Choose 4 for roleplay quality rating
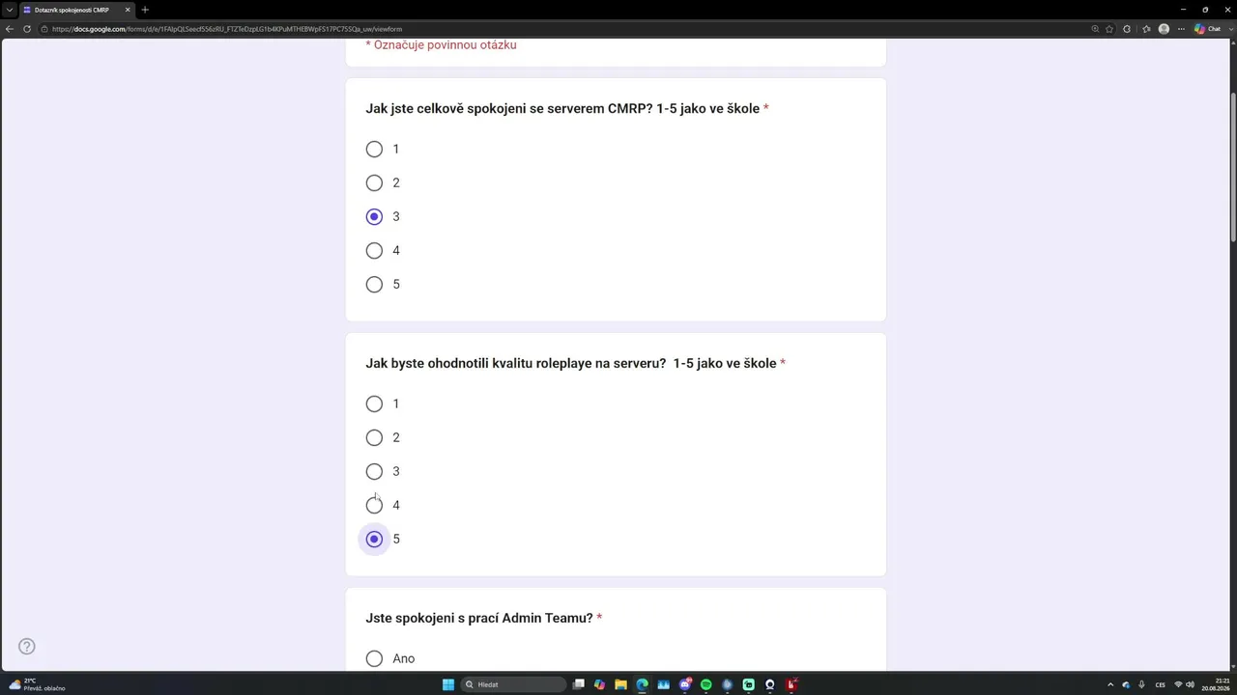The image size is (1237, 695). (x=374, y=505)
